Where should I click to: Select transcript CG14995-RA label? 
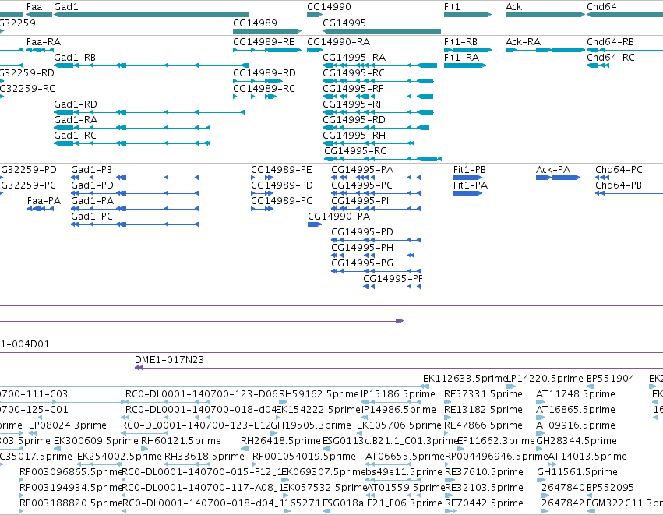(354, 58)
